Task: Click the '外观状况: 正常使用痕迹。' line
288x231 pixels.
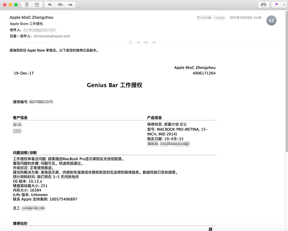Action: point(34,168)
